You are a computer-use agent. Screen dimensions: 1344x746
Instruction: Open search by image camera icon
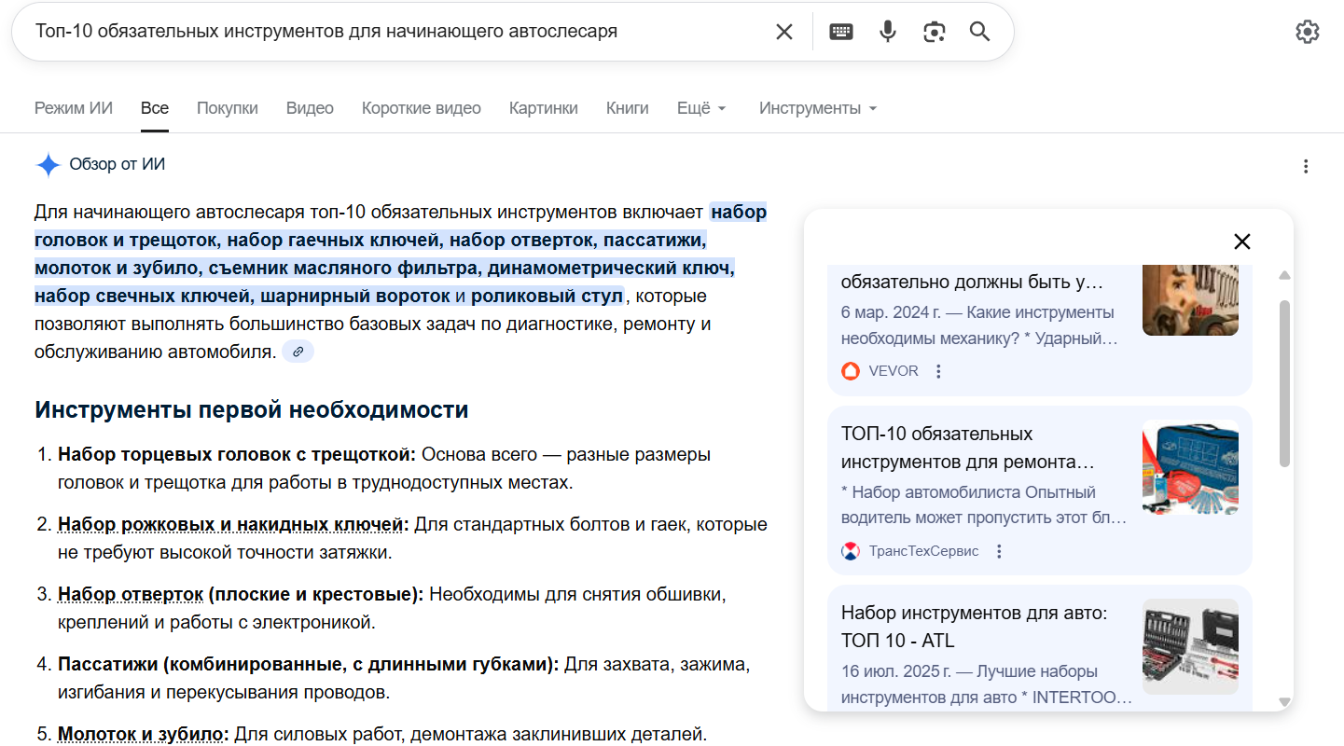tap(935, 32)
